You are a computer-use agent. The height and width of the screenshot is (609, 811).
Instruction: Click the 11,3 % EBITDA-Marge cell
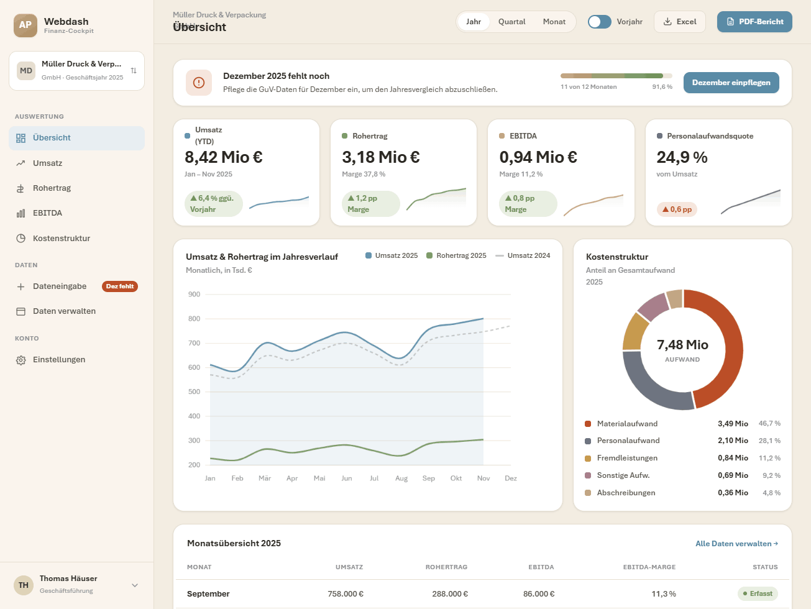coord(664,594)
